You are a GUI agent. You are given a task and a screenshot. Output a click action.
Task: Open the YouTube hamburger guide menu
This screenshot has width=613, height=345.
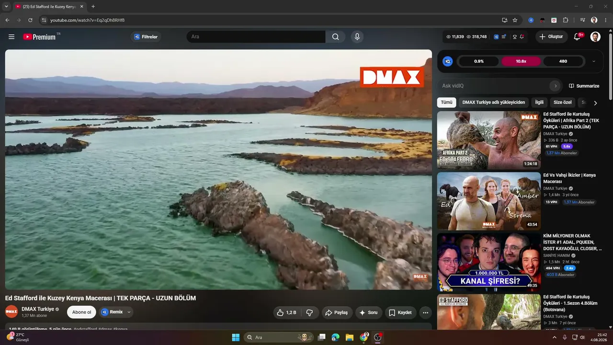[x=11, y=37]
